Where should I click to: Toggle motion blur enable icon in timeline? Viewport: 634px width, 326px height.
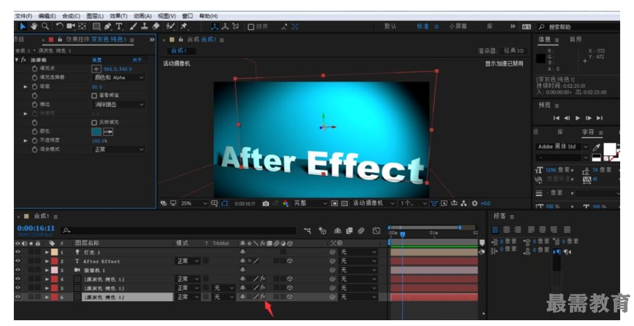pyautogui.click(x=361, y=231)
